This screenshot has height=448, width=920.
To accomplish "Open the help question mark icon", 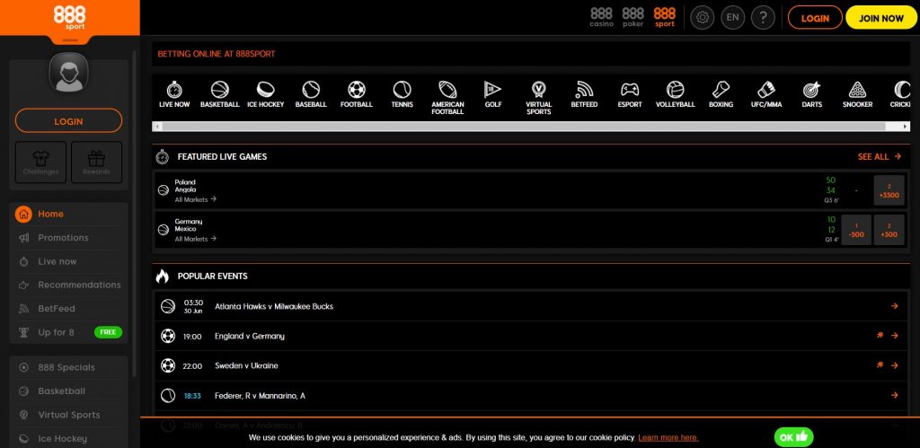I will [763, 18].
